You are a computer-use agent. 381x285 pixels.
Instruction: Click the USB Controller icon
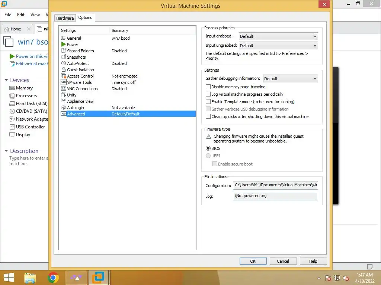point(12,127)
